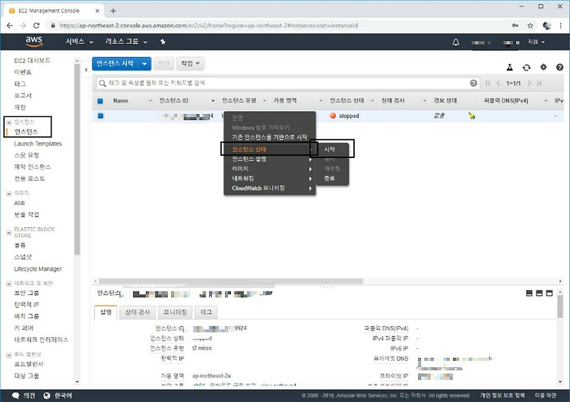Collapse the 네트워크 및 보안 section
The width and height of the screenshot is (570, 402).
[9, 283]
